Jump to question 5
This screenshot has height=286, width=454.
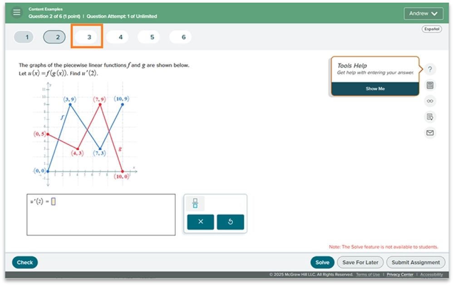[152, 37]
